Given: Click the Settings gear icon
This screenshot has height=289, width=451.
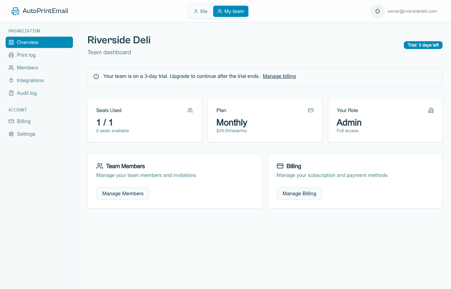Looking at the screenshot, I should [11, 134].
